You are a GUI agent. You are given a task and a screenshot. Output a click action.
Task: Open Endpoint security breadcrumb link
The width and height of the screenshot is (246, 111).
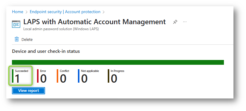coord(46,12)
